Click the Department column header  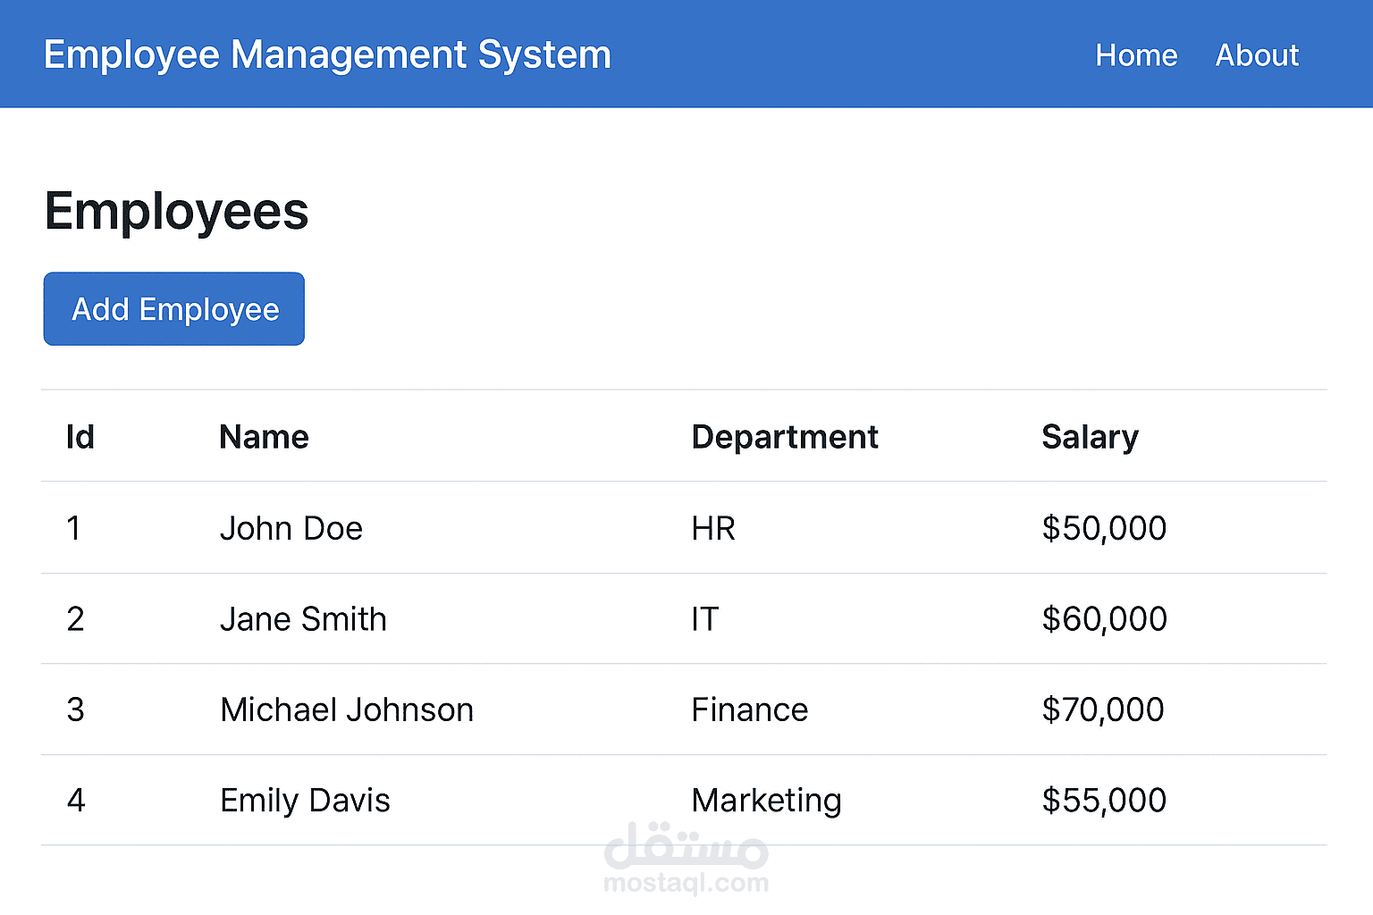(x=785, y=437)
